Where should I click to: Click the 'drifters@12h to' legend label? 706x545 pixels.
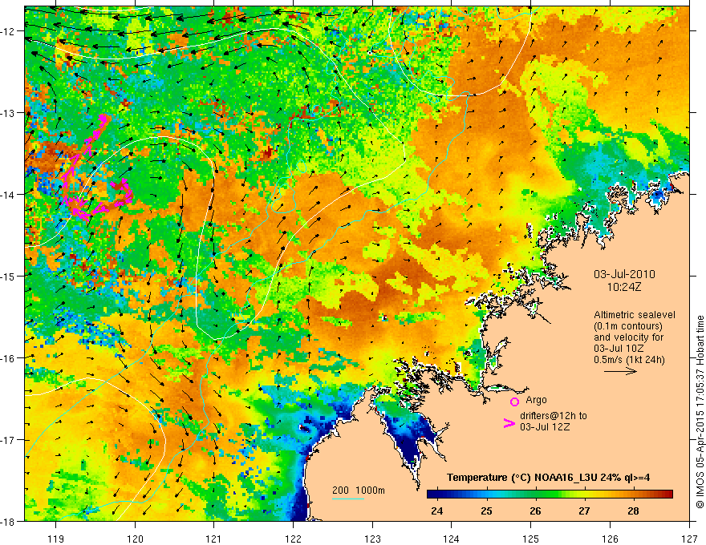[x=554, y=416]
